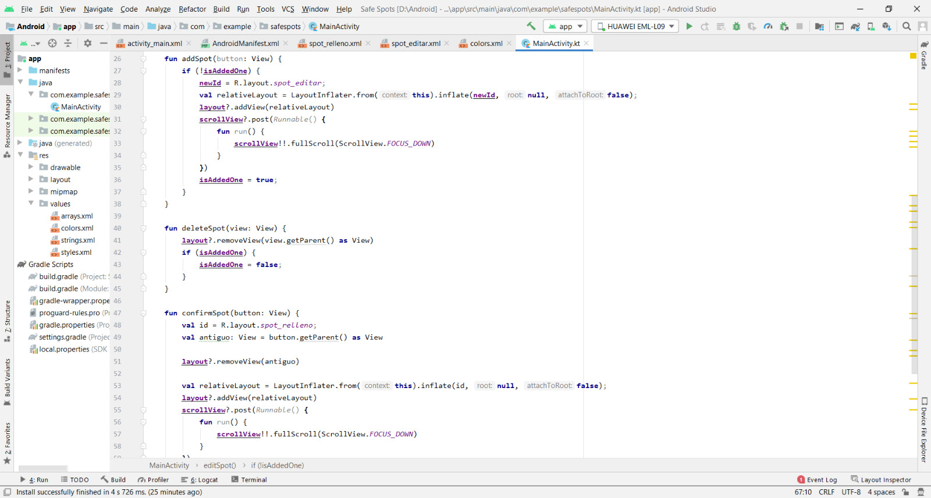
Task: Open the VCS menu
Action: click(x=288, y=9)
